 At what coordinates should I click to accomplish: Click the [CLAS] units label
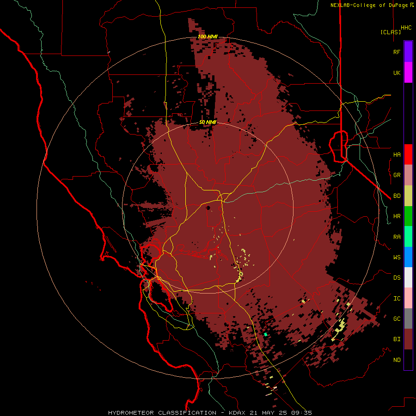coord(391,32)
